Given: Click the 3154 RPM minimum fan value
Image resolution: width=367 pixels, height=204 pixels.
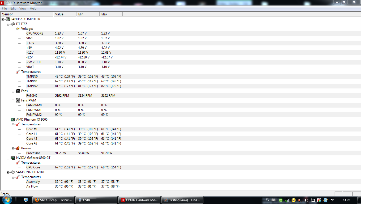Looking at the screenshot, I should point(85,96).
